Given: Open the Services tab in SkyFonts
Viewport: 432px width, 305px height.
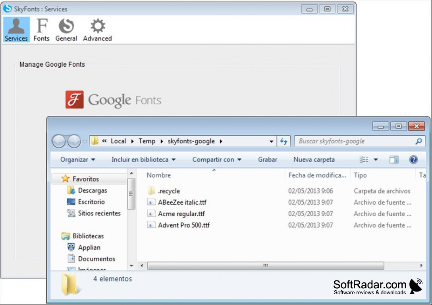Looking at the screenshot, I should click(16, 29).
